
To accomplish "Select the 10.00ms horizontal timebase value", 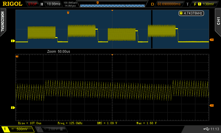I will pos(54,4).
